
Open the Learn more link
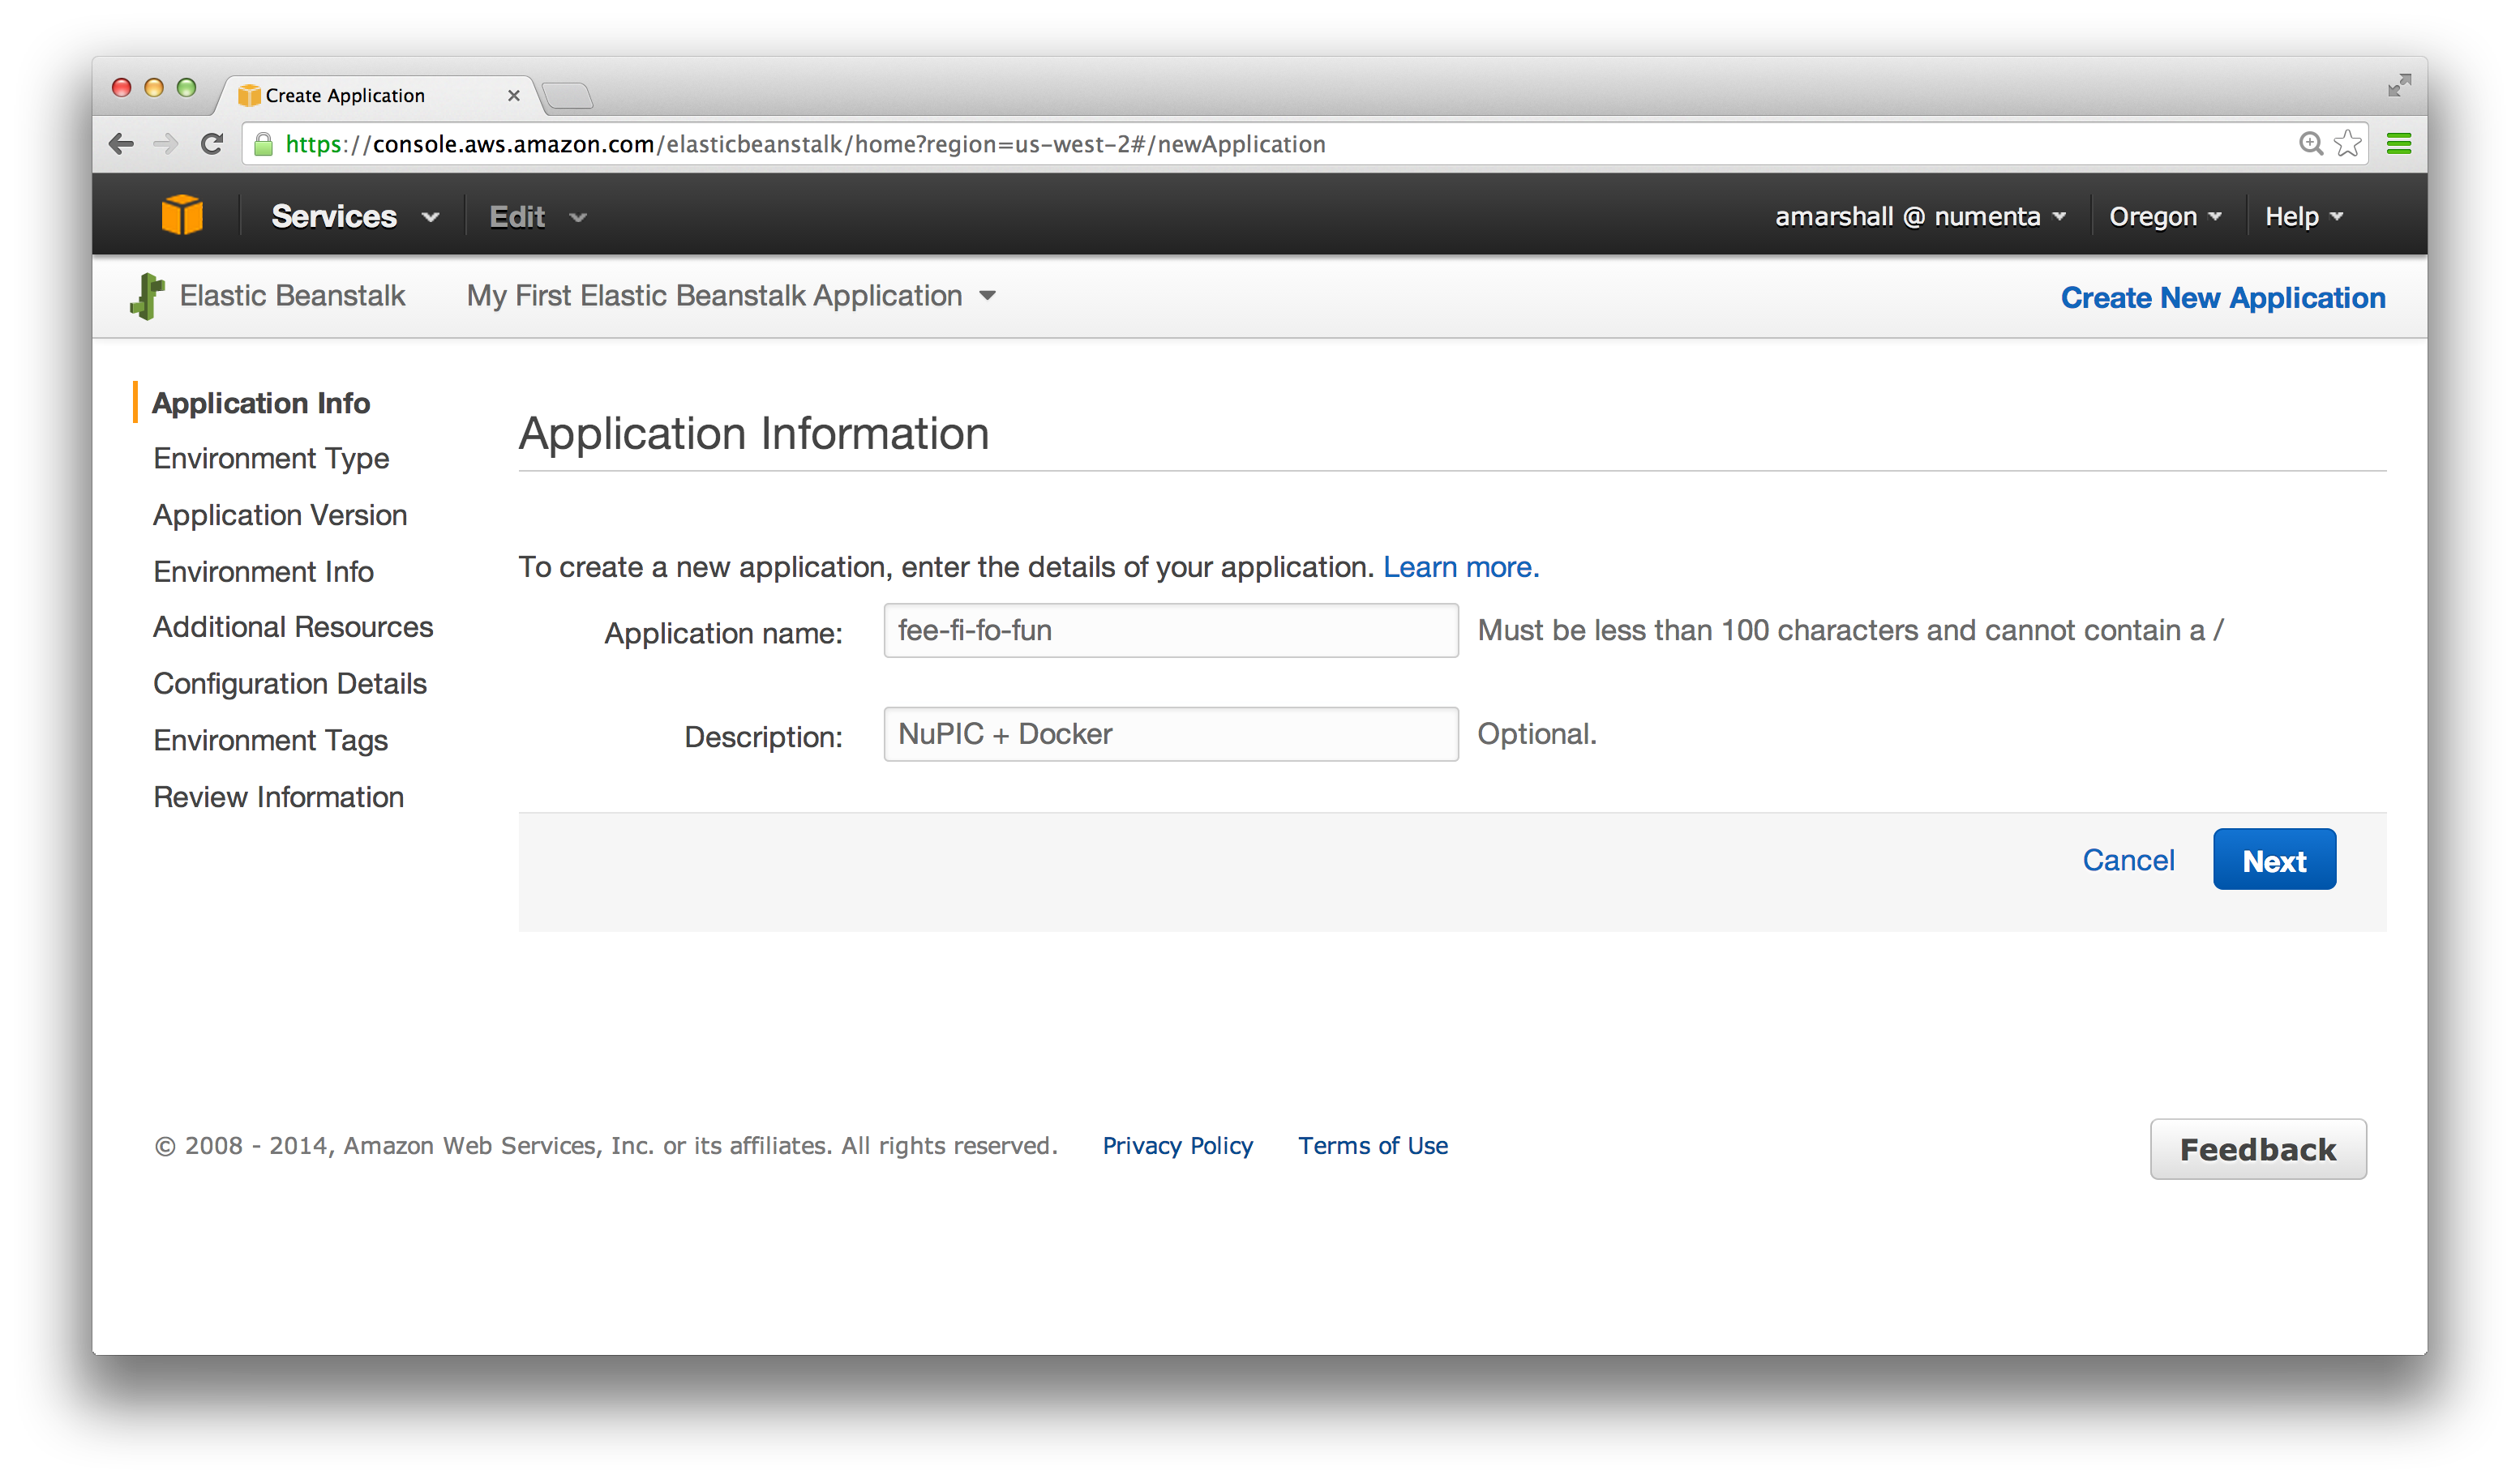click(1460, 567)
